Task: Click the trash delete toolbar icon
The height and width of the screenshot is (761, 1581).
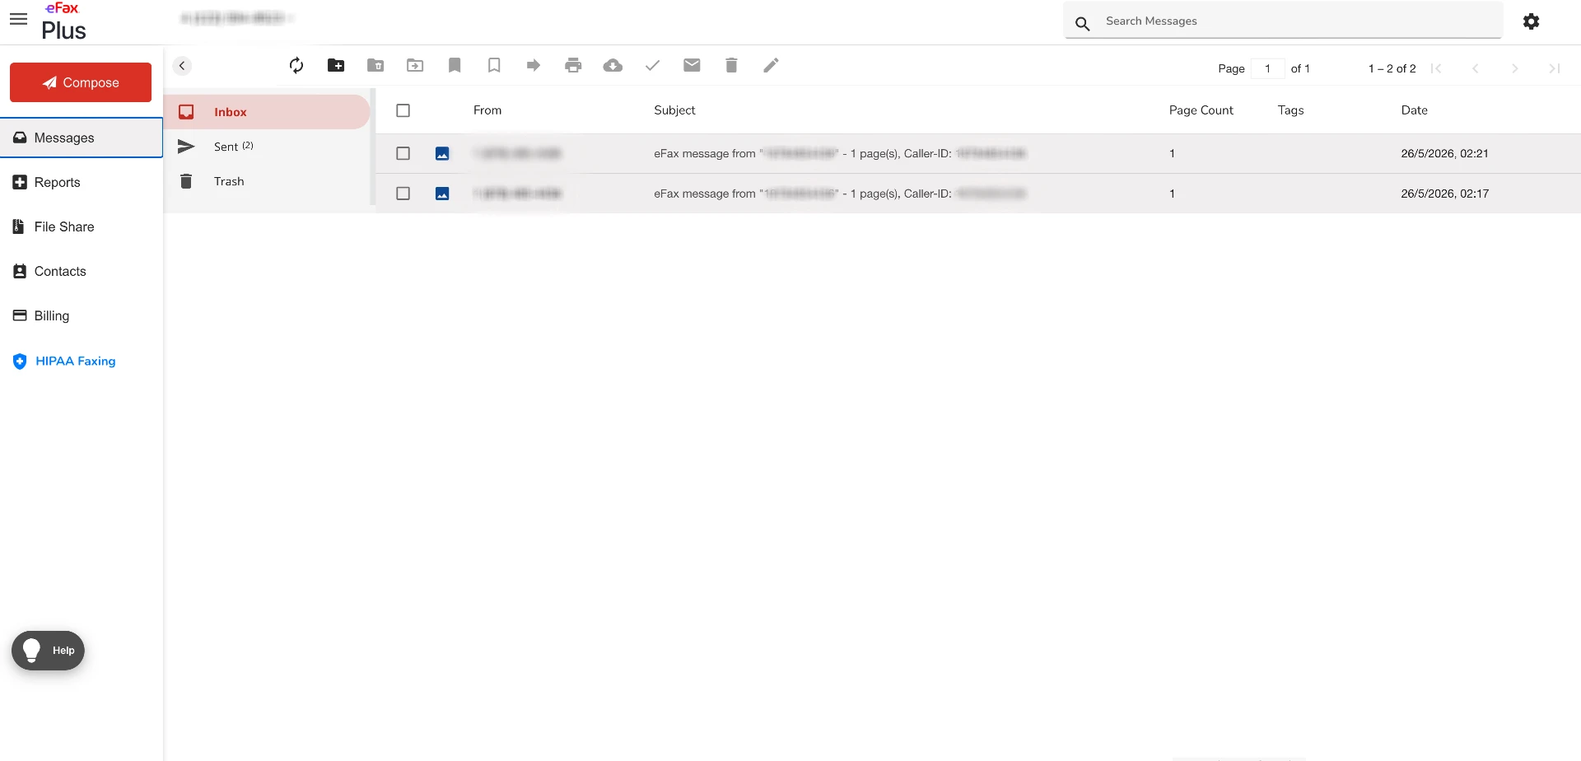Action: click(x=731, y=66)
